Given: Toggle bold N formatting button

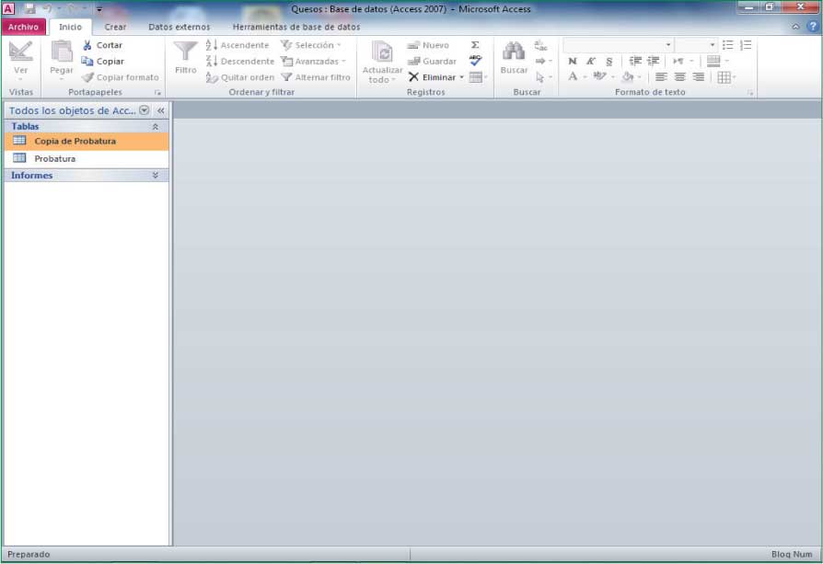Looking at the screenshot, I should coord(573,62).
